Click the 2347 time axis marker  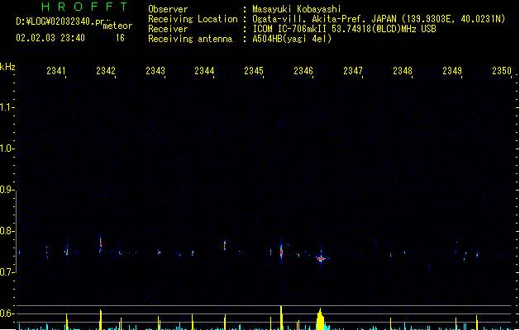(353, 70)
